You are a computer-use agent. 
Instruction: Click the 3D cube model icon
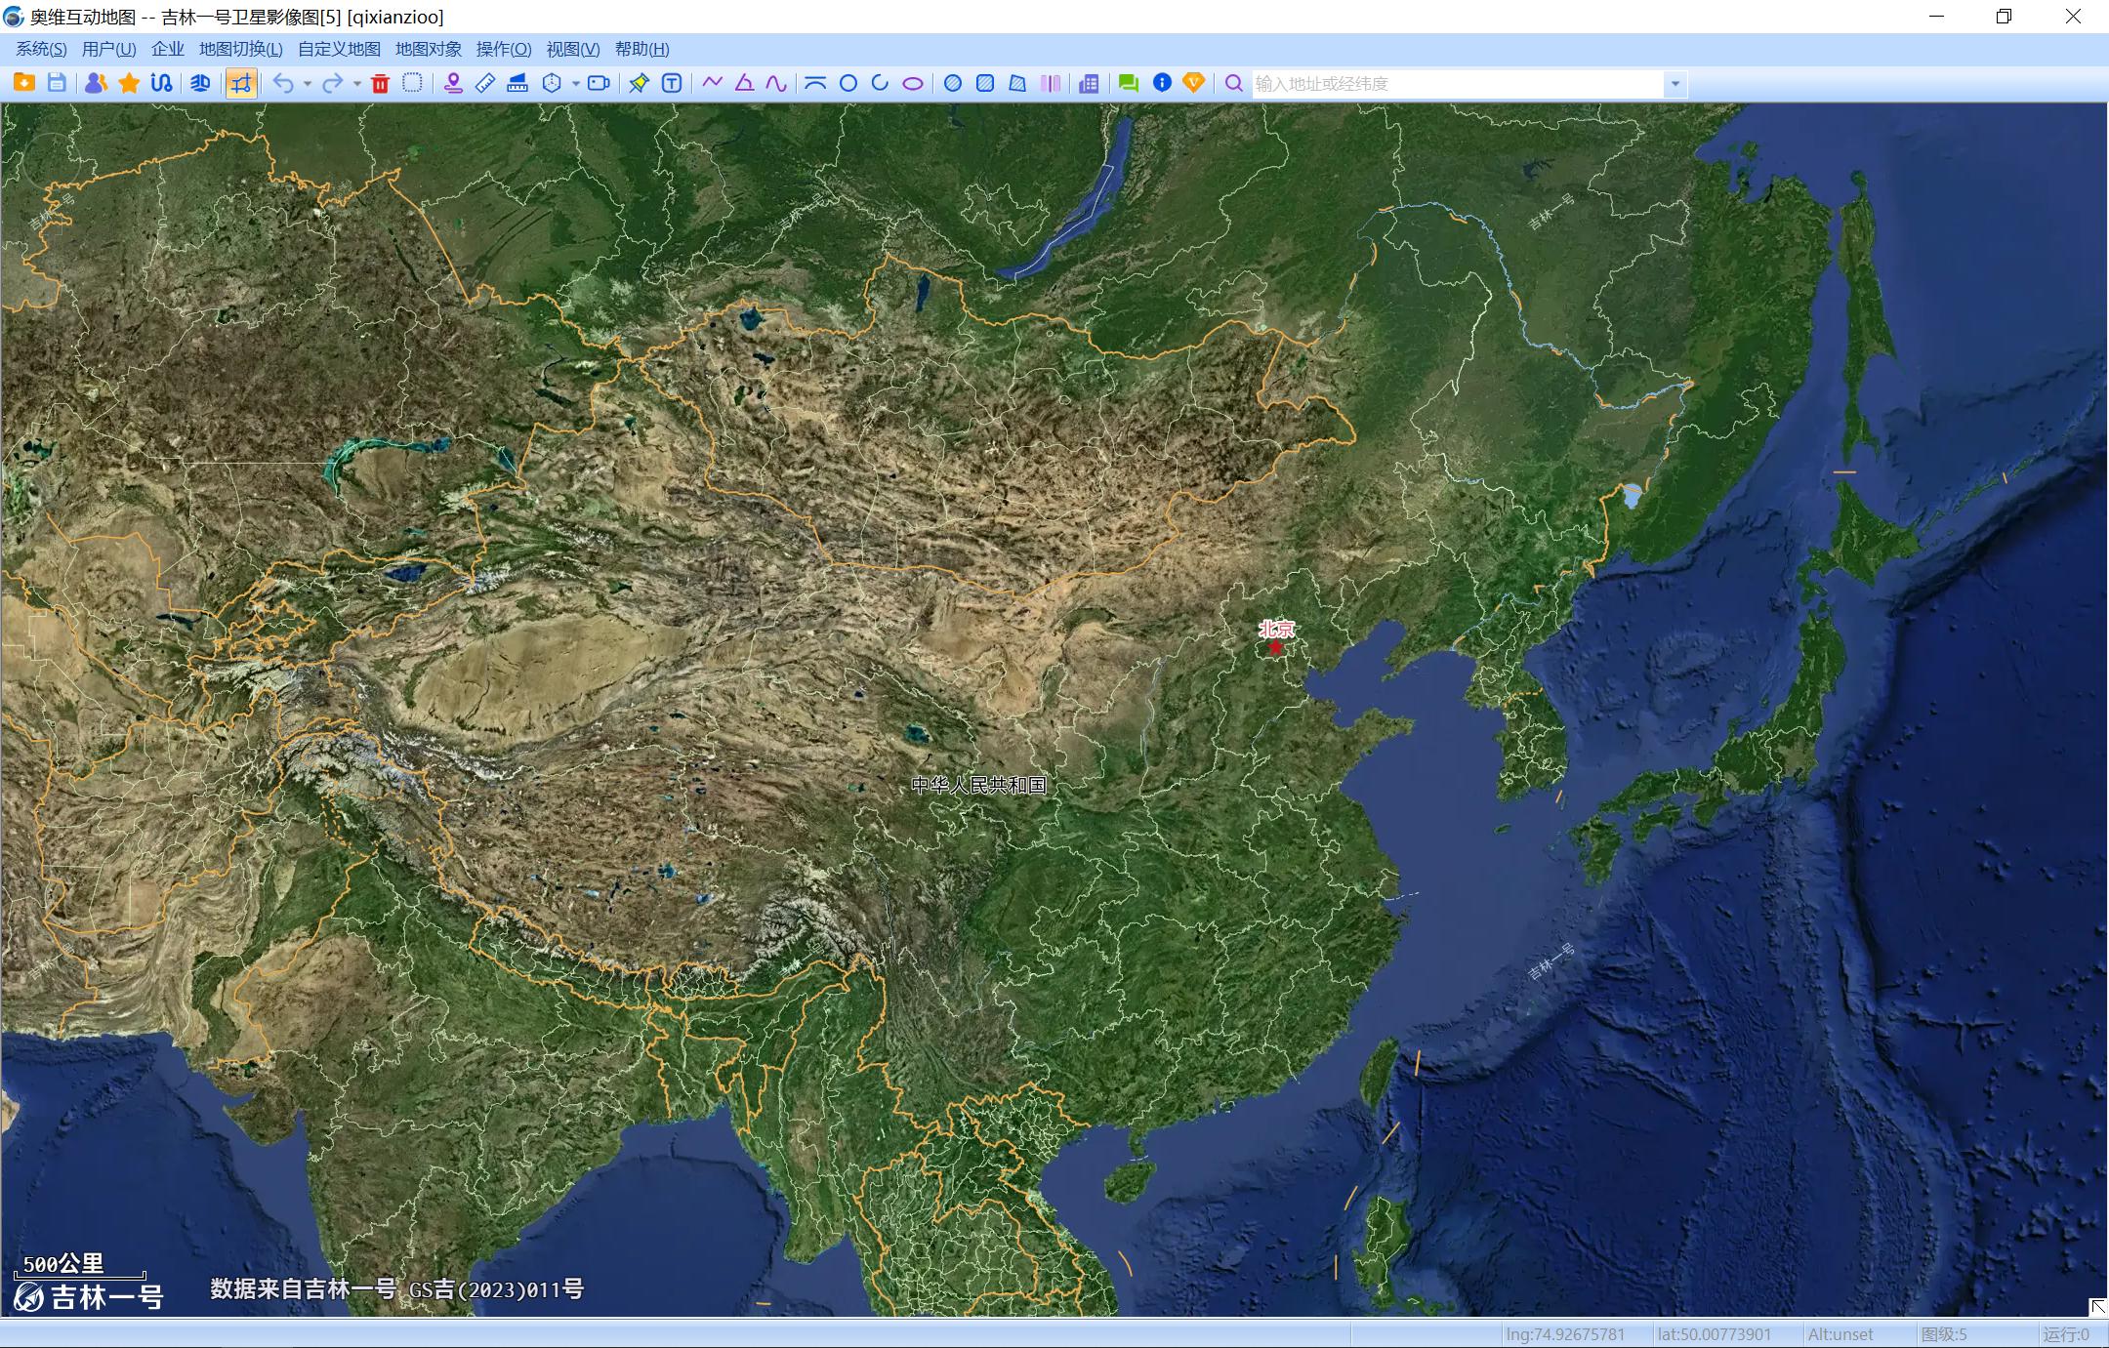point(552,83)
